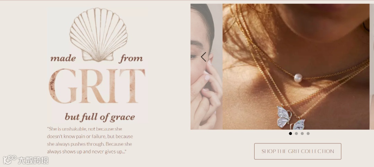Click the word 'from' beside the shell
The width and height of the screenshot is (374, 167).
[x=131, y=58]
